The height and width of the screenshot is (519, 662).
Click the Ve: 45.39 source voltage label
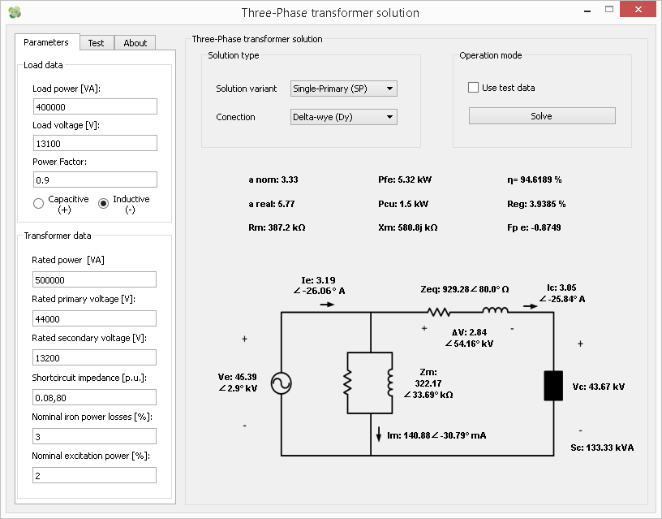coord(238,383)
